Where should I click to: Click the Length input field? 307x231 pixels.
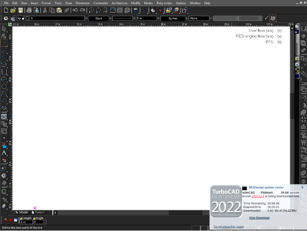[26, 222]
